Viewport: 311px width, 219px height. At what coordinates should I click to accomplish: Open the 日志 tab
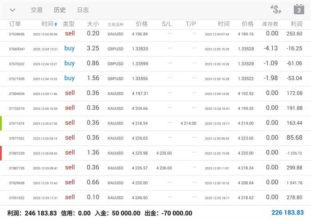click(x=83, y=10)
